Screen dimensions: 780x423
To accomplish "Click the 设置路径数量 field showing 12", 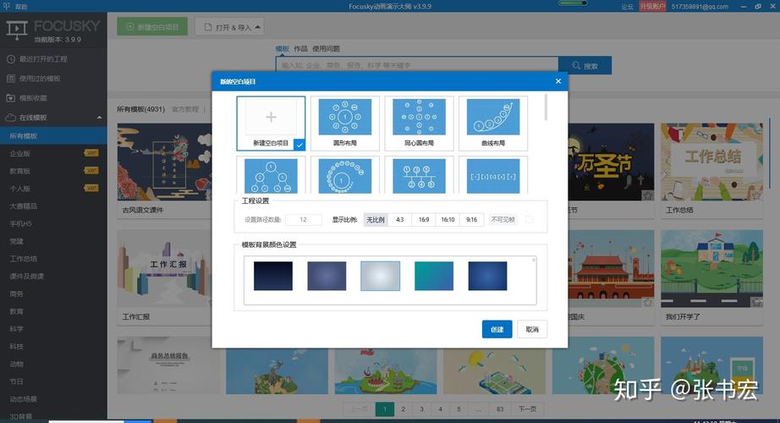I will pyautogui.click(x=304, y=219).
